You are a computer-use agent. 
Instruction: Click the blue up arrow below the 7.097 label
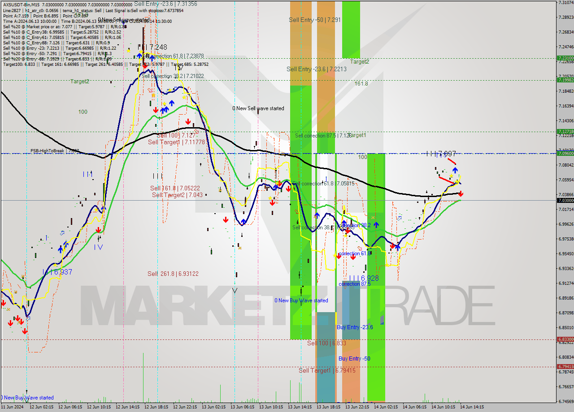click(455, 170)
